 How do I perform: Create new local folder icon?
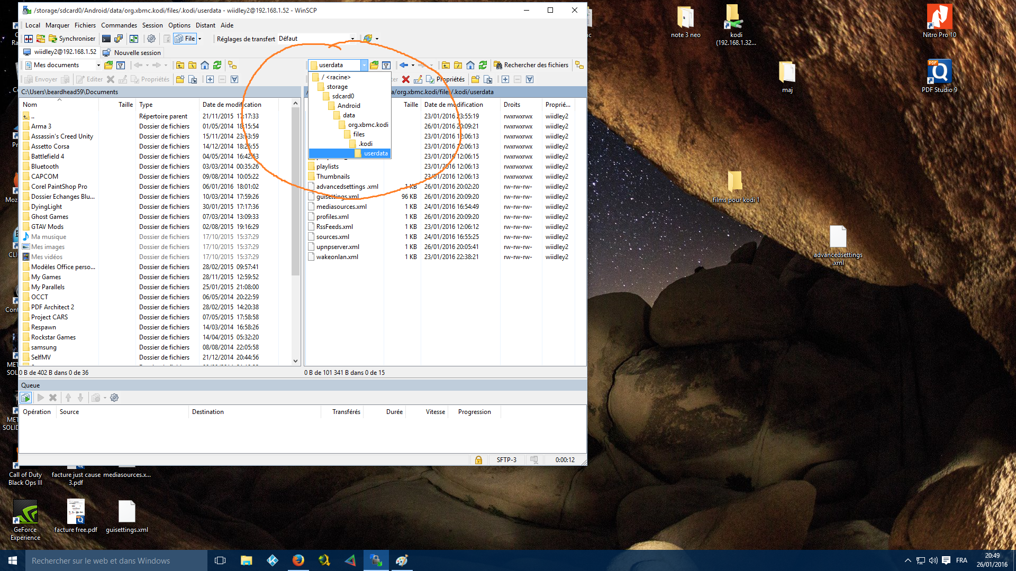point(180,79)
